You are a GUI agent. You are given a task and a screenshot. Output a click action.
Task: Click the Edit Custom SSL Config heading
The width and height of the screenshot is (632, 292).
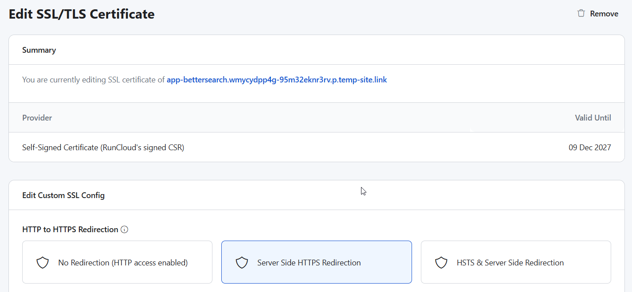point(63,195)
